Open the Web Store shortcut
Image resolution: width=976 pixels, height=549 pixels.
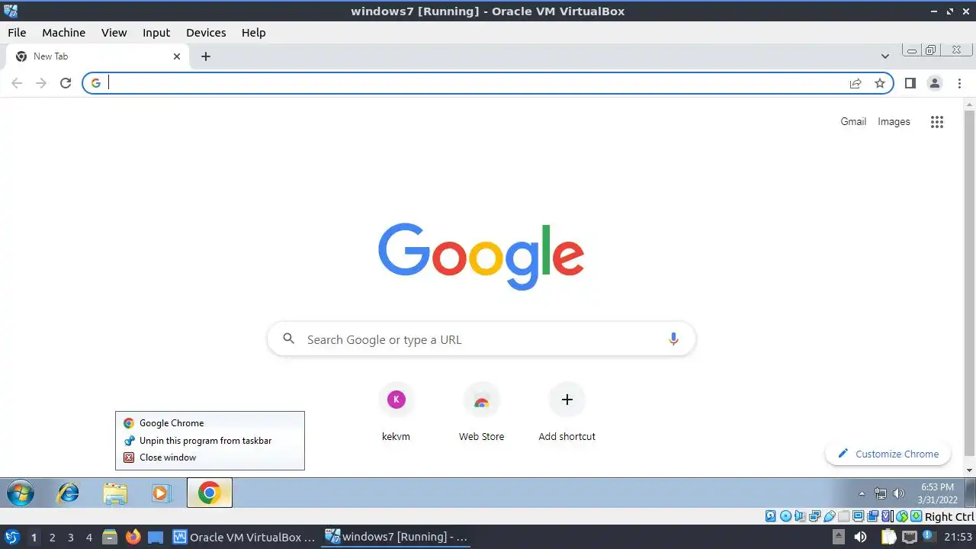click(x=481, y=413)
